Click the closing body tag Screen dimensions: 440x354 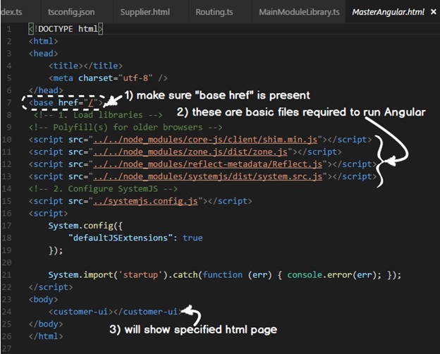click(46, 324)
